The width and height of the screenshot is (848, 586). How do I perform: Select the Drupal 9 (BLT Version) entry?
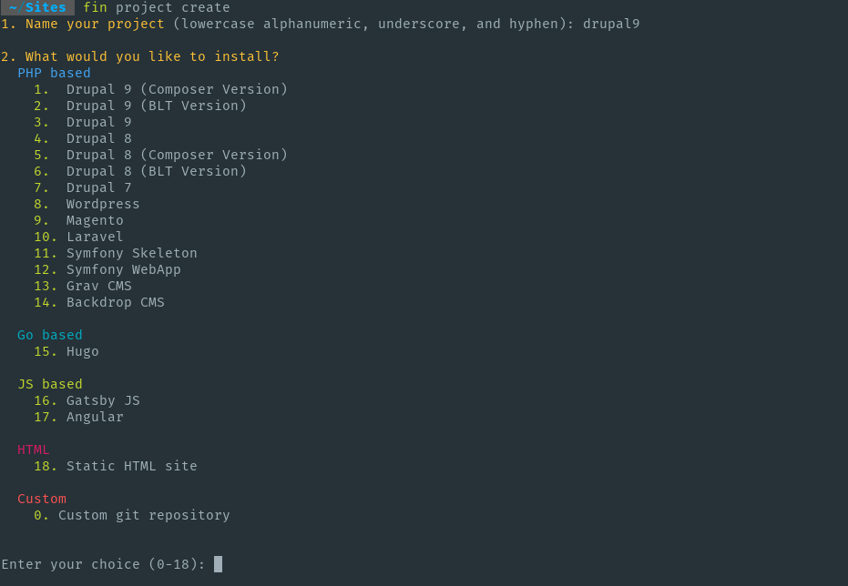coord(140,106)
